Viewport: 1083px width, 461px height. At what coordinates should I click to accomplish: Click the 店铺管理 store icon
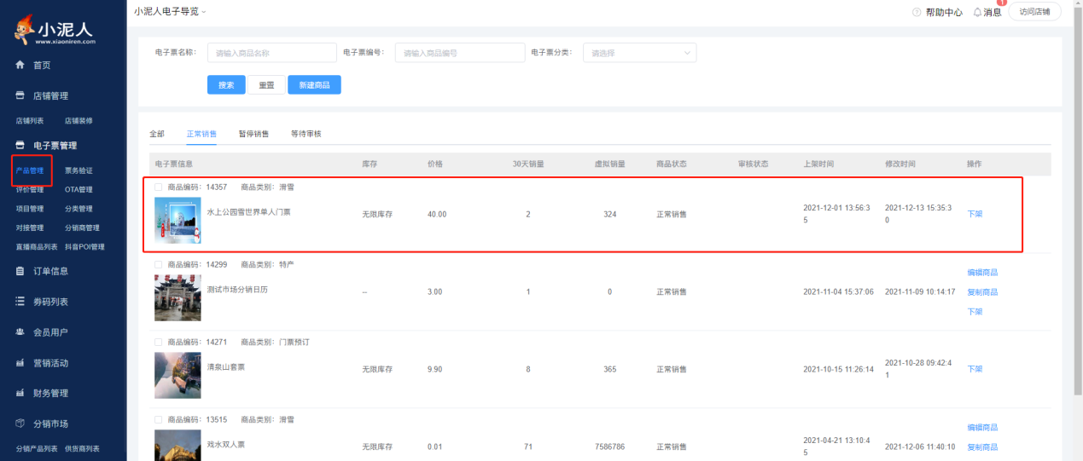(20, 95)
